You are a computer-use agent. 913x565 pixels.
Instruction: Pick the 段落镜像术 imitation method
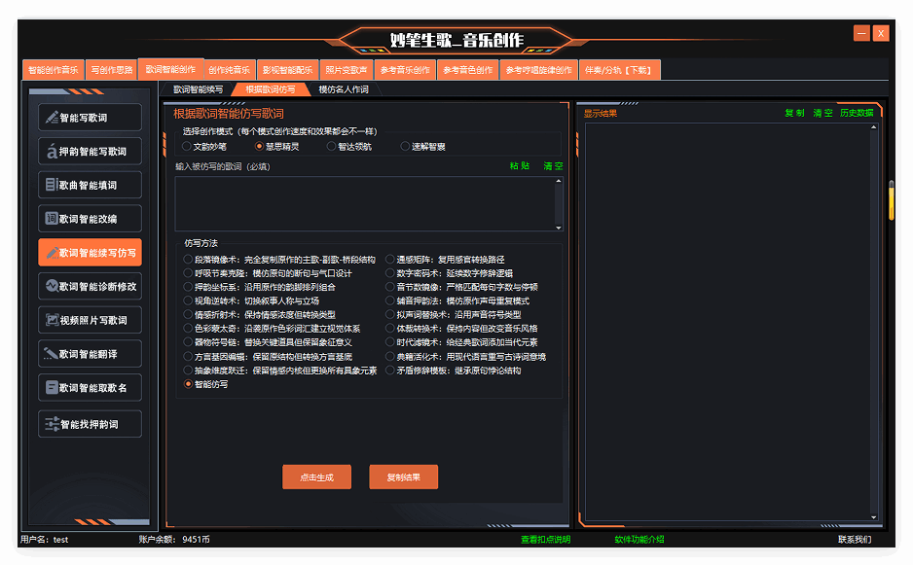click(188, 260)
